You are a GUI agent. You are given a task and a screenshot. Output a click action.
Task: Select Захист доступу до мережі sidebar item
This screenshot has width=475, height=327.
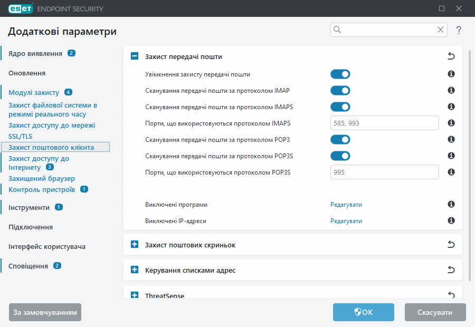click(52, 126)
